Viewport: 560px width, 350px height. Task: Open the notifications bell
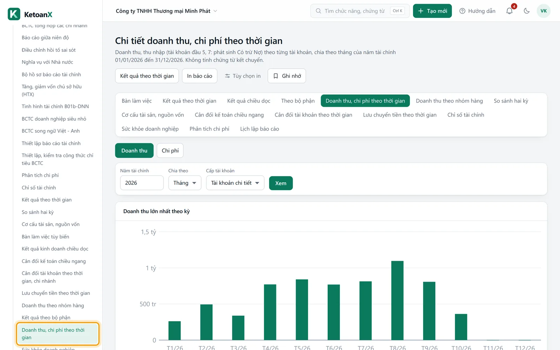[510, 11]
